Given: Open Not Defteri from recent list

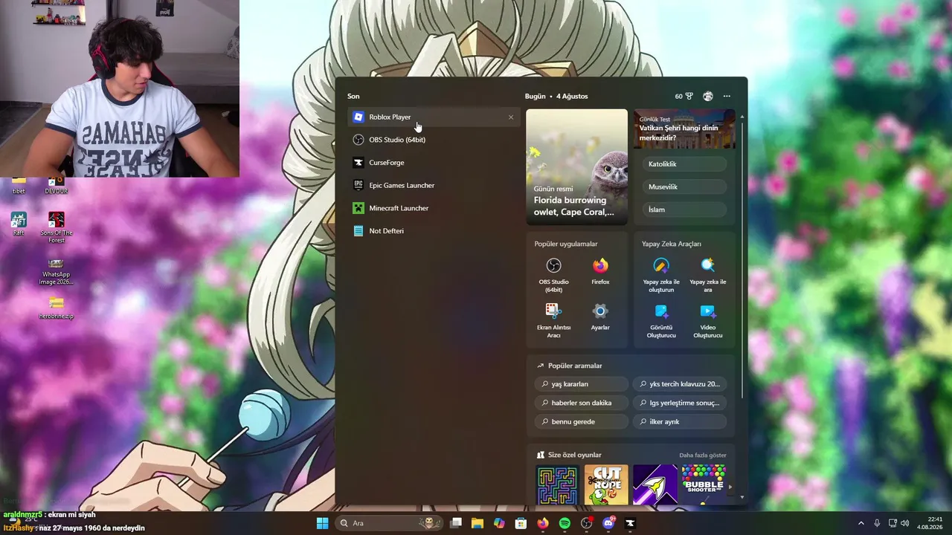Looking at the screenshot, I should 434,231.
